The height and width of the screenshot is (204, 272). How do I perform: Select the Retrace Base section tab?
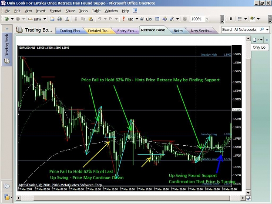[x=153, y=30]
